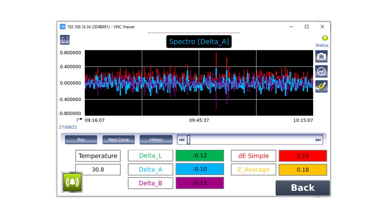Jump to timeline start with rewind icon
The height and width of the screenshot is (218, 387).
coord(182,140)
